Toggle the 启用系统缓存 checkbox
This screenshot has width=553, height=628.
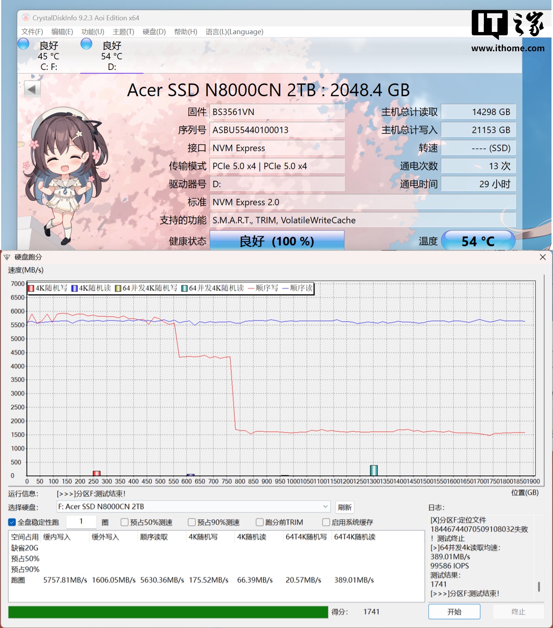[326, 522]
